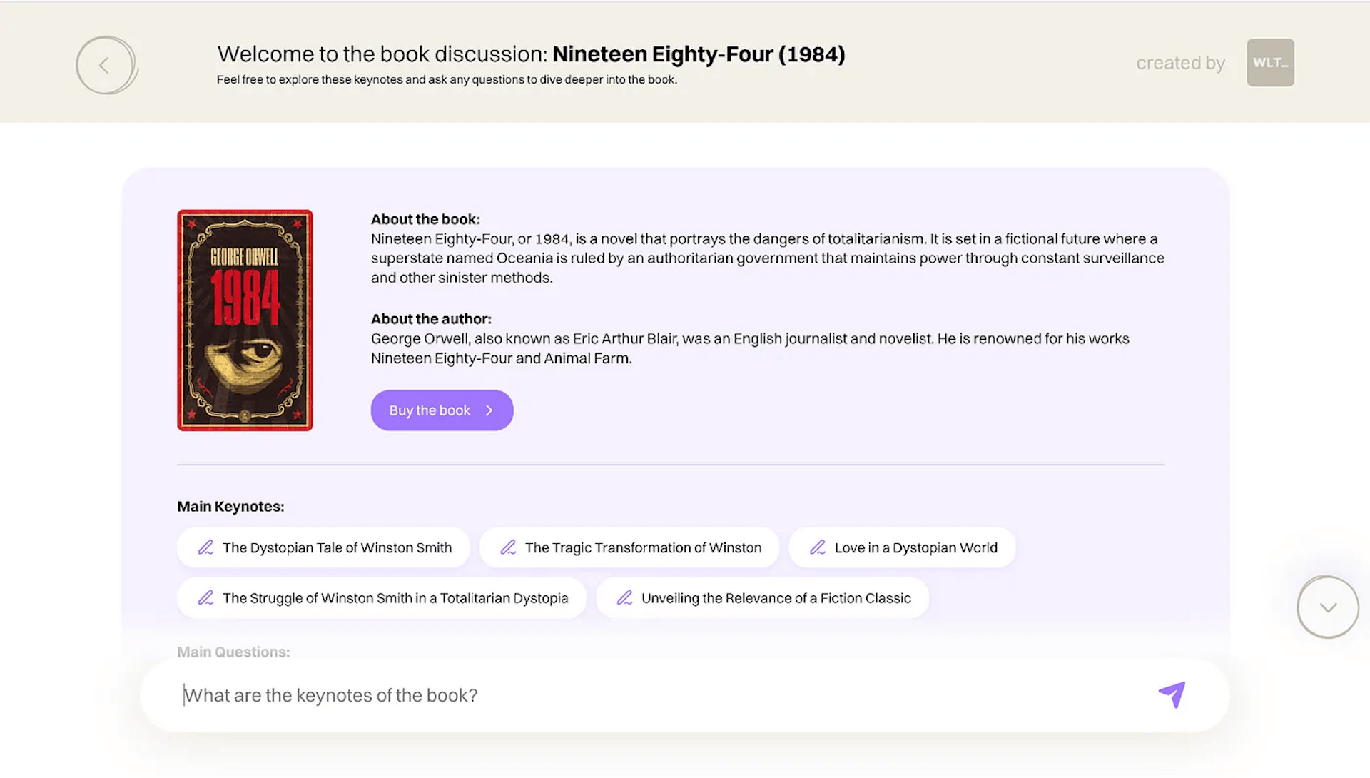The height and width of the screenshot is (778, 1370).
Task: Expand the chat using the down chevron
Action: pos(1327,607)
